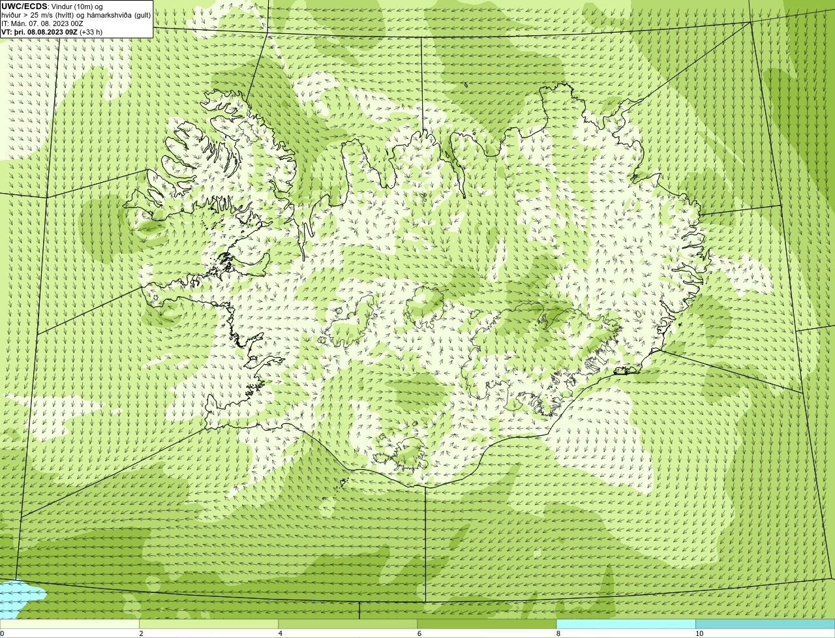Click the scale label '0'
The height and width of the screenshot is (638, 835).
tap(2, 633)
